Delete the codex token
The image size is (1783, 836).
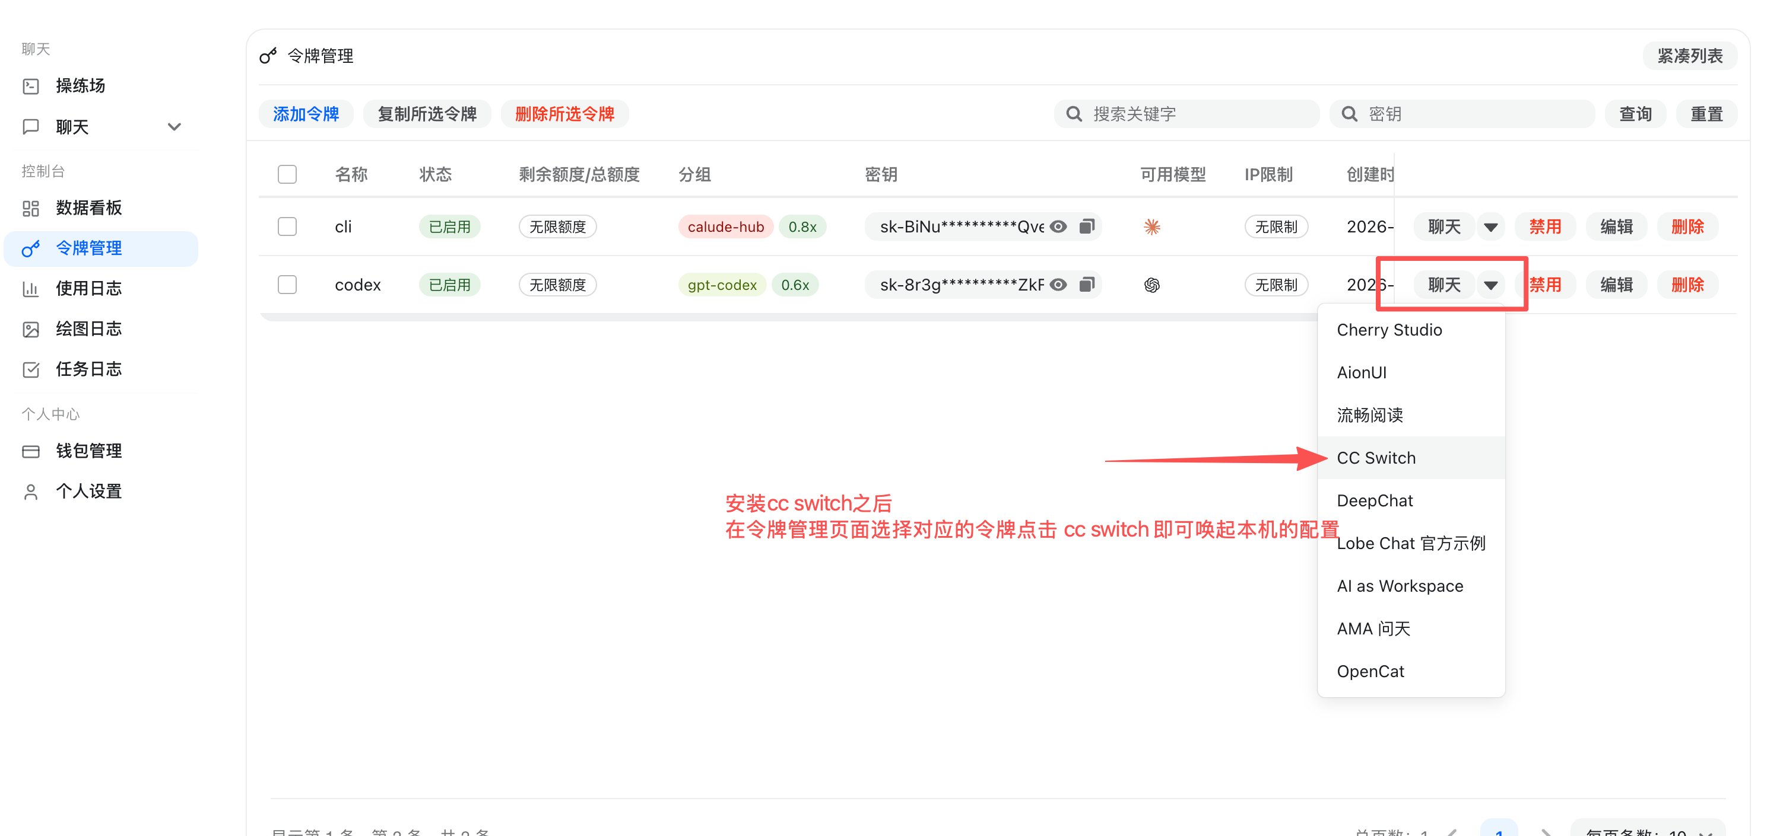(1687, 285)
